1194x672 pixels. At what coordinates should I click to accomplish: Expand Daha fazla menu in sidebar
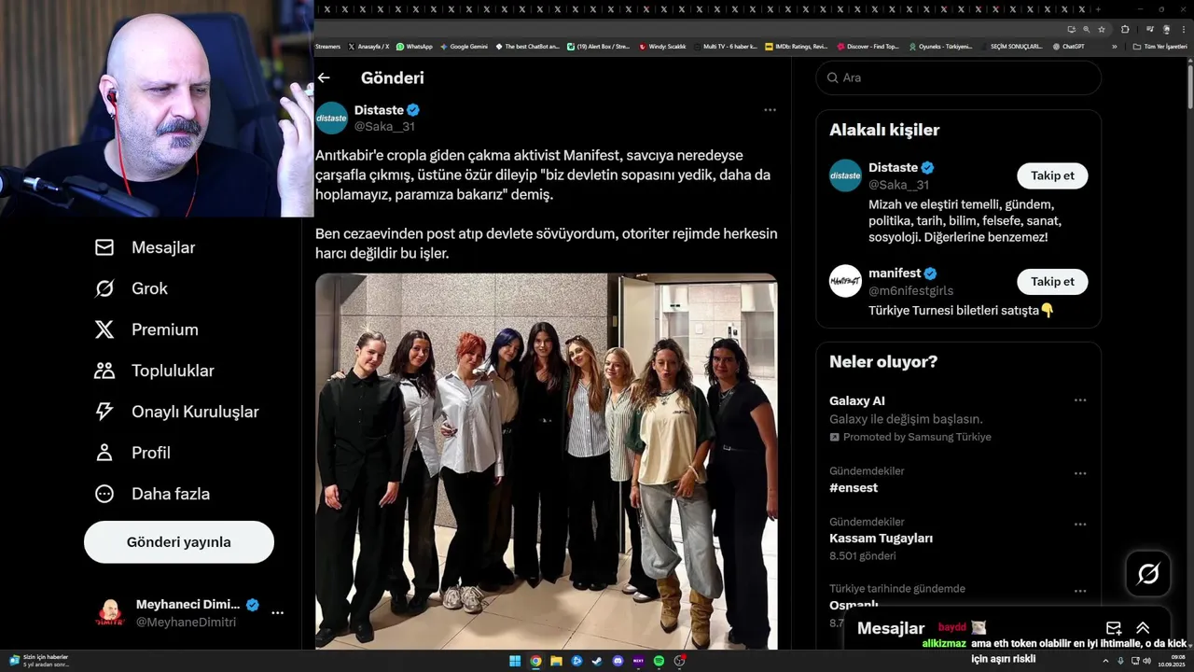click(x=152, y=494)
